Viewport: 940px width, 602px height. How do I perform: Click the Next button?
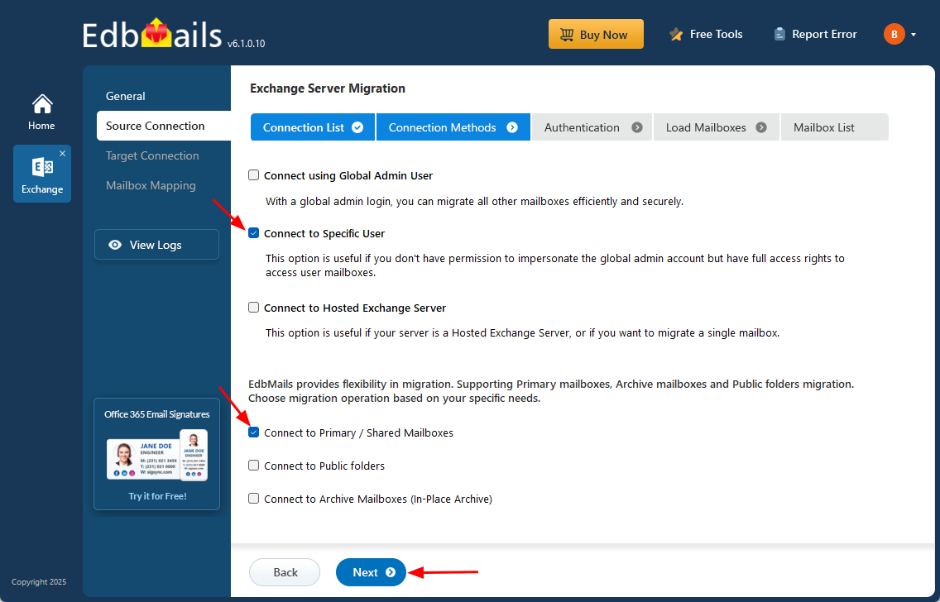click(x=371, y=572)
